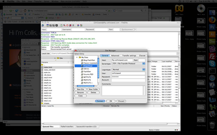Click the Account input field
217x135 pixels.
pos(128,80)
